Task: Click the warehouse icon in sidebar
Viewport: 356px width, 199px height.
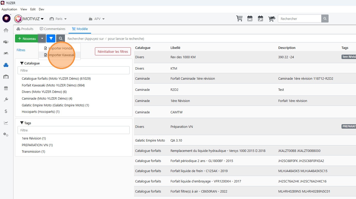Action: 6,77
